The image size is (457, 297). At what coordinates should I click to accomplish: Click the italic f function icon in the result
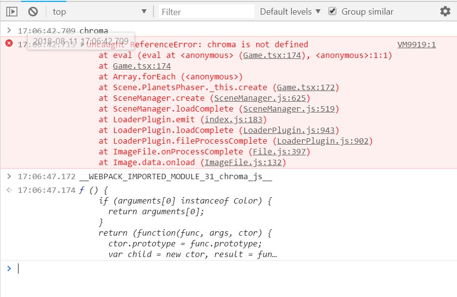[x=81, y=190]
